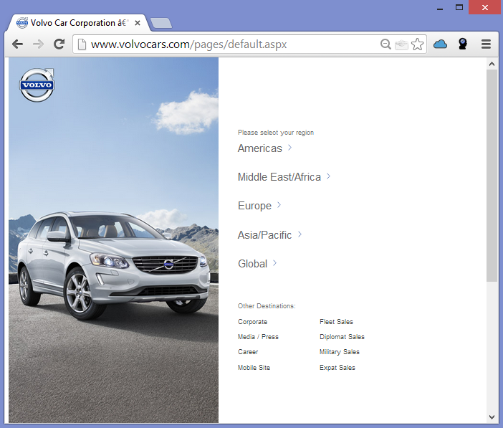Expand the chevron next to Global

(x=275, y=263)
